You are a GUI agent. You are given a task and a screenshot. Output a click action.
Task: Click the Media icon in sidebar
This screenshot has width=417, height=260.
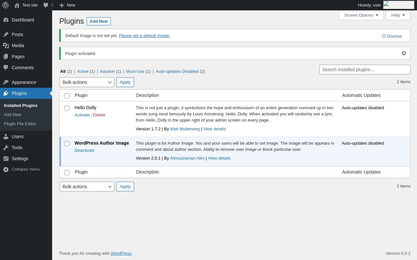(x=6, y=45)
